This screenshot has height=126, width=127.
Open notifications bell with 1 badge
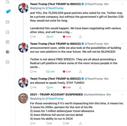8,12
